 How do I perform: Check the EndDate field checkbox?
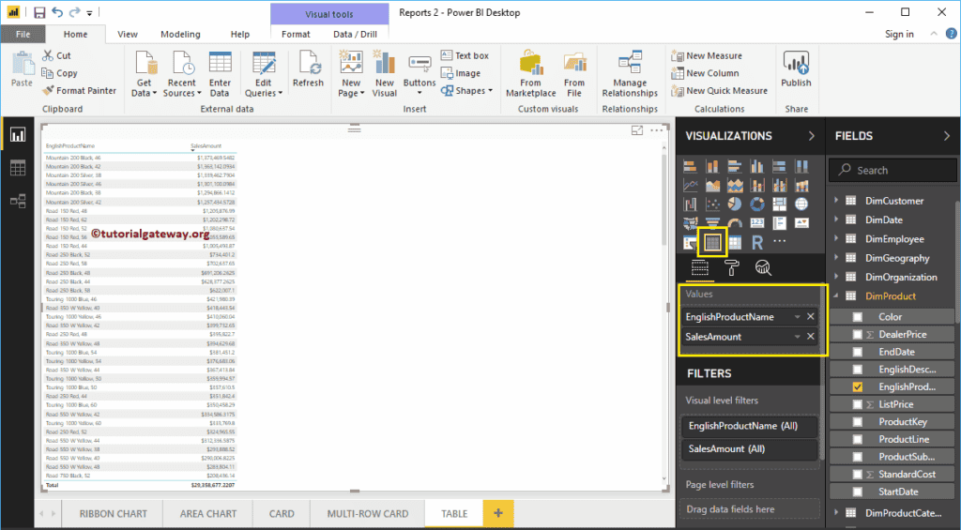[x=858, y=352]
